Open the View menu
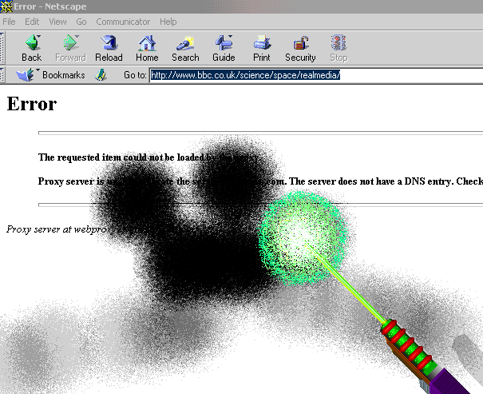 pos(57,22)
